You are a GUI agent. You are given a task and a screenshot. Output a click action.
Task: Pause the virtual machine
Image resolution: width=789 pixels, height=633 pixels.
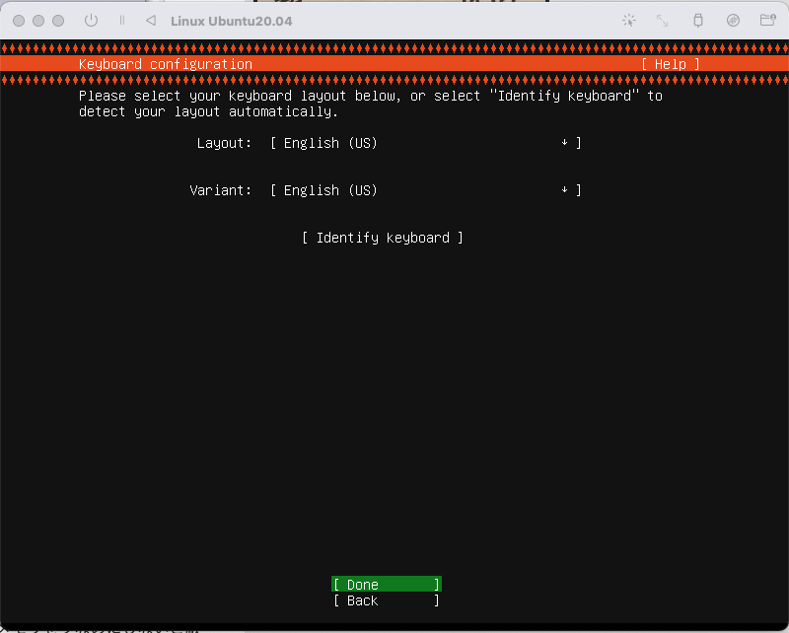tap(121, 21)
